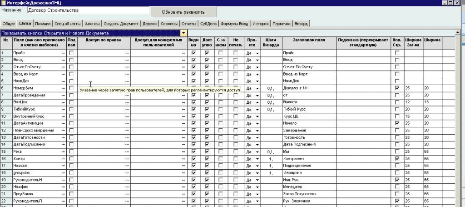The image size is (465, 207).
Task: Open the Позиции tab
Action: pos(43,24)
